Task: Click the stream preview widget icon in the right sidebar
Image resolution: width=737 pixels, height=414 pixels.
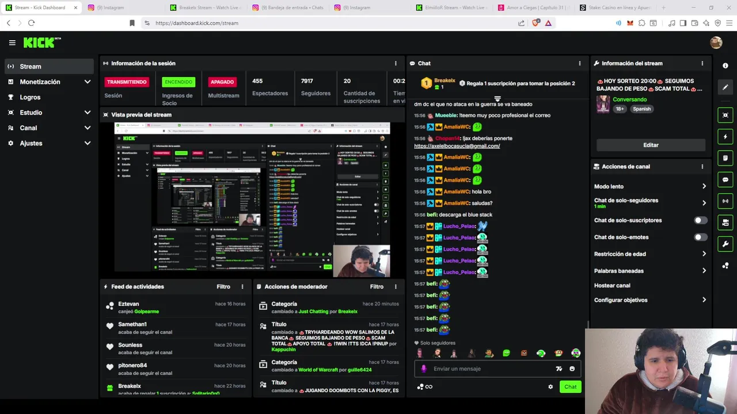Action: tap(725, 115)
